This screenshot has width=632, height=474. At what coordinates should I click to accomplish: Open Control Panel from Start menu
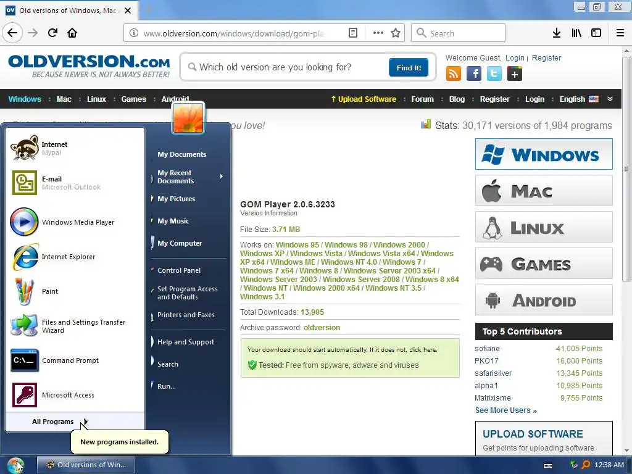[x=179, y=270]
